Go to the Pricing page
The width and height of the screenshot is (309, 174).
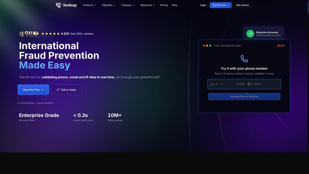point(164,5)
